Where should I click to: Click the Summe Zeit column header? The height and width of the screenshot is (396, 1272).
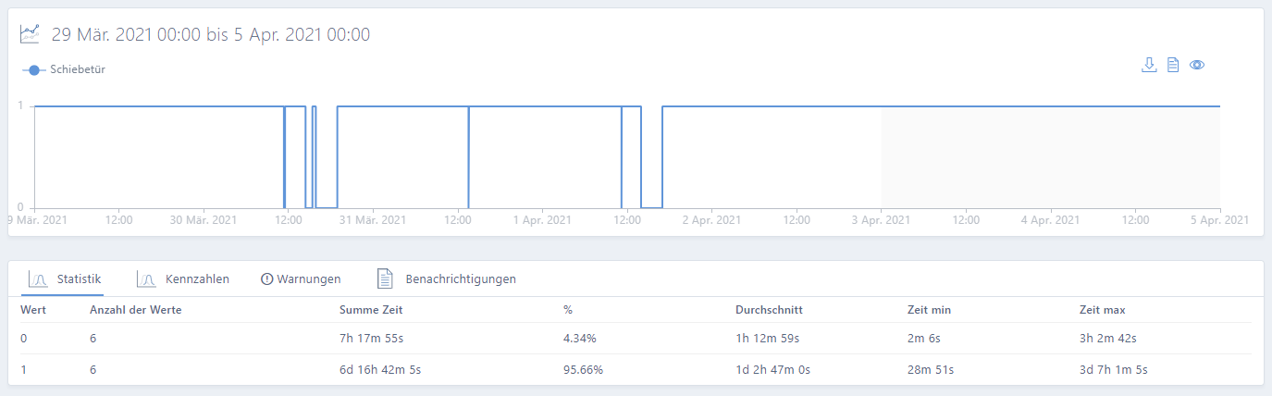371,309
